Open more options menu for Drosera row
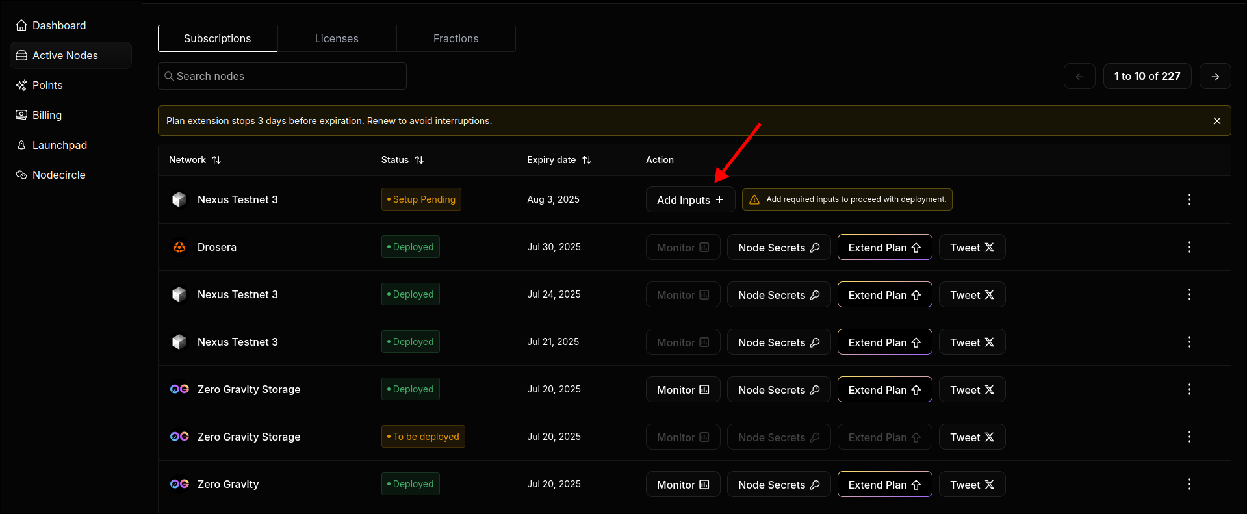 pos(1189,247)
